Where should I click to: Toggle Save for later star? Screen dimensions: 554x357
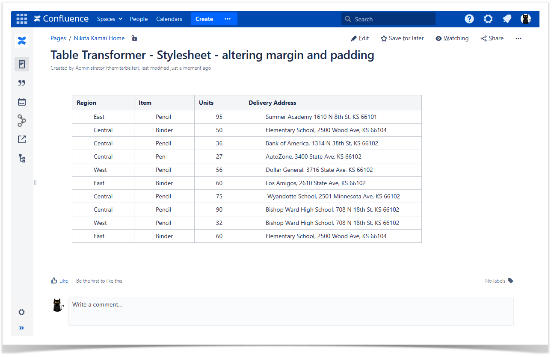[x=402, y=38]
